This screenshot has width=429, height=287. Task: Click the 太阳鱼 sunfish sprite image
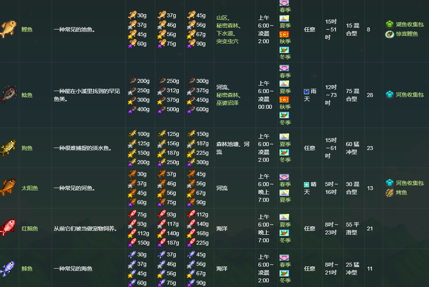[x=9, y=188]
